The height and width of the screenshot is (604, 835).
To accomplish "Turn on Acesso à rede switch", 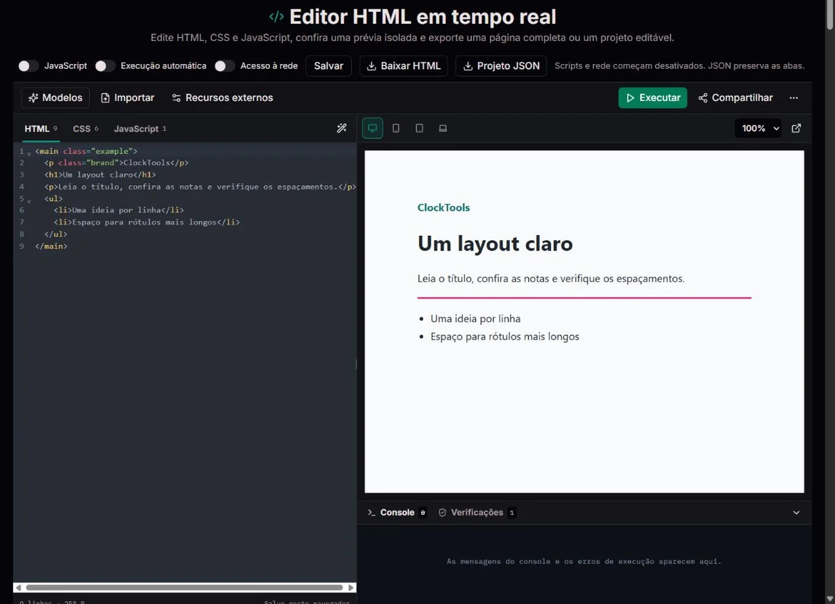I will point(225,66).
